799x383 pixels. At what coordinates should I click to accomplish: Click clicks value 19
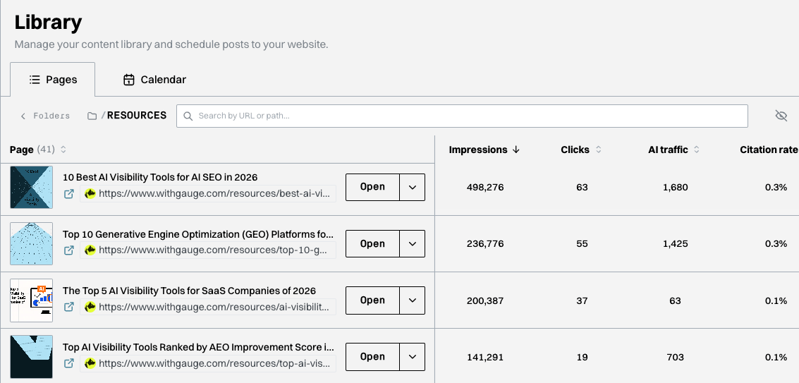point(582,358)
